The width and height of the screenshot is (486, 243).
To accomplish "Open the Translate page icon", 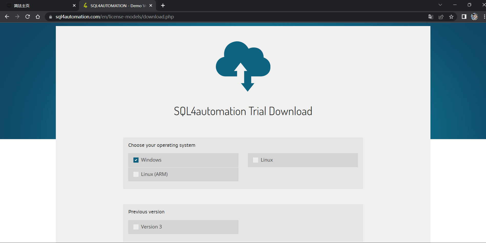I will tap(431, 17).
